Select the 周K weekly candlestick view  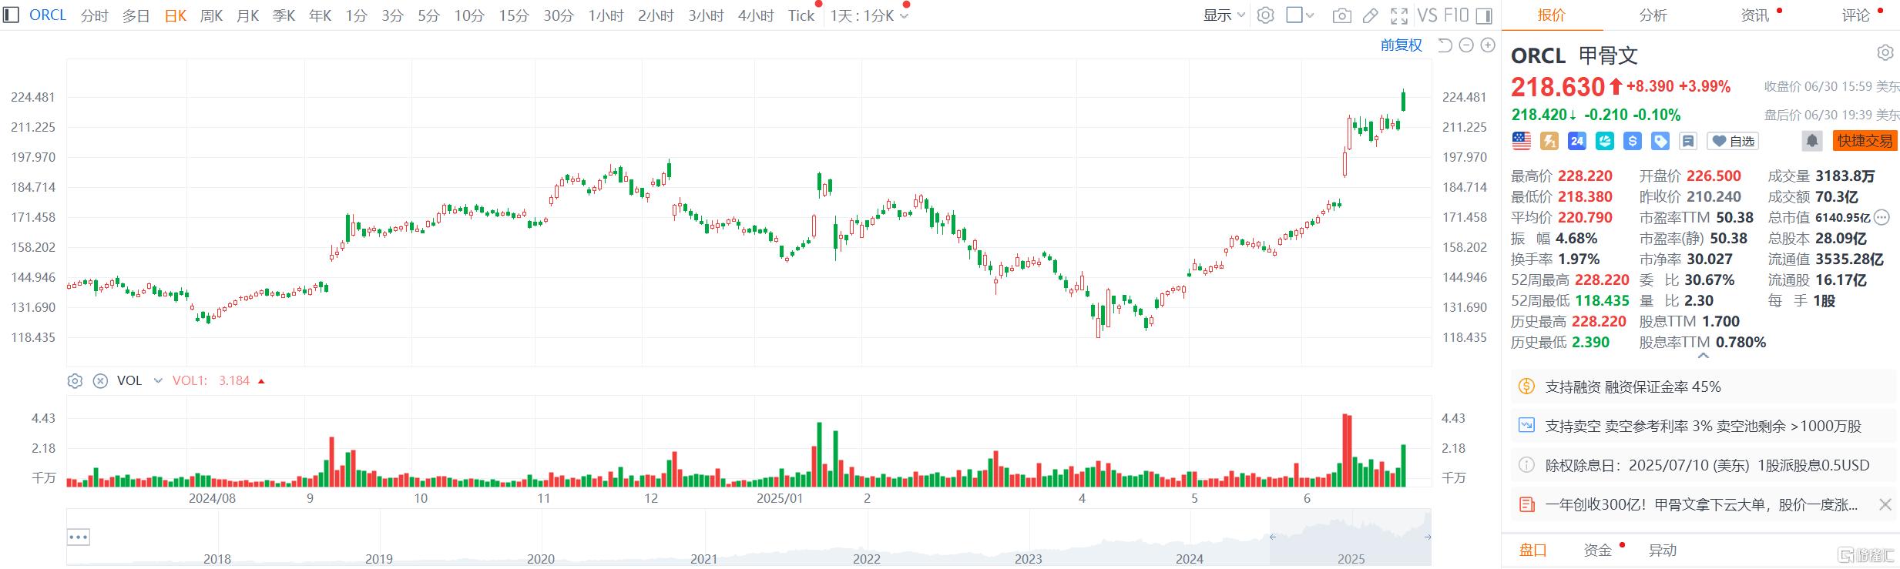(x=211, y=15)
